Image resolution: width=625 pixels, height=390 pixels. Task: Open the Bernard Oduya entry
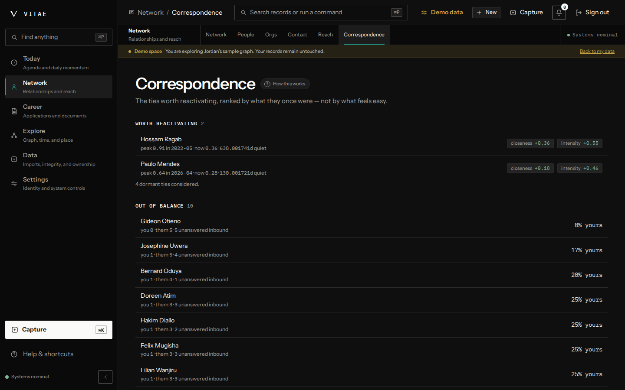[372, 275]
